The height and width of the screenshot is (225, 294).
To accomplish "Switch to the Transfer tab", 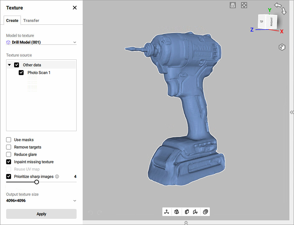I will 31,20.
